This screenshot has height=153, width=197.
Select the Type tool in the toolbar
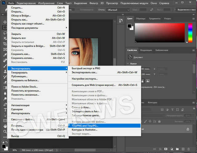(5, 110)
